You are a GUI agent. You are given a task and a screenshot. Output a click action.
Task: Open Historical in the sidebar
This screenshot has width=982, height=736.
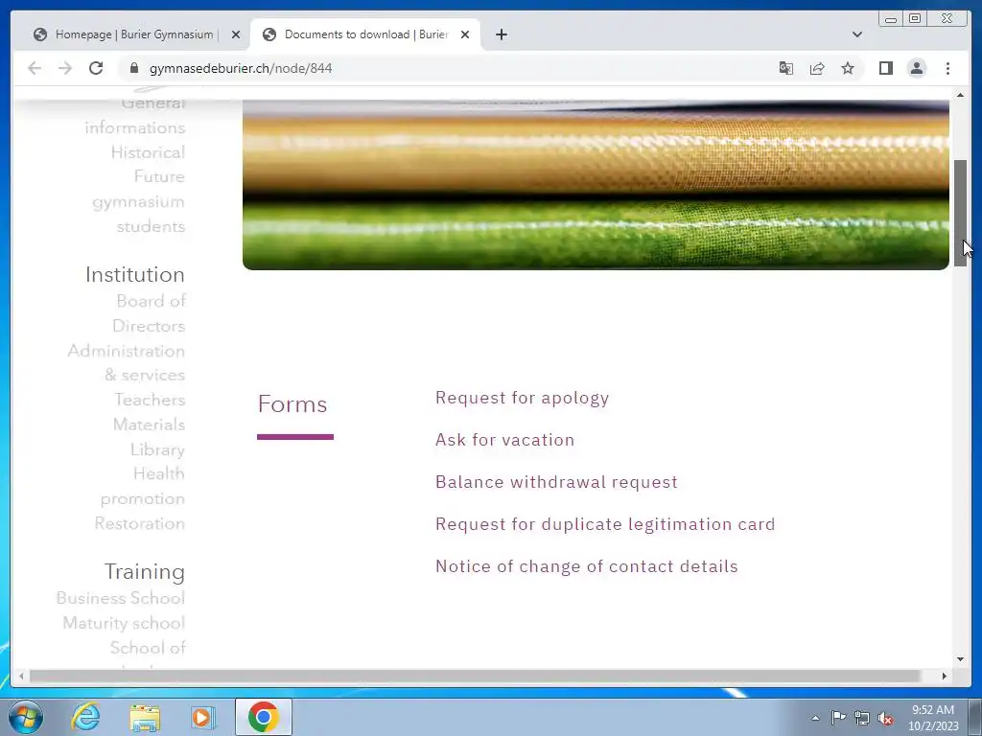click(148, 152)
